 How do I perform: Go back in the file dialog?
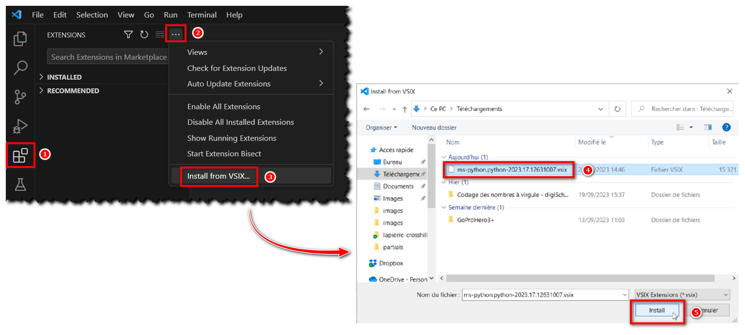pyautogui.click(x=367, y=109)
